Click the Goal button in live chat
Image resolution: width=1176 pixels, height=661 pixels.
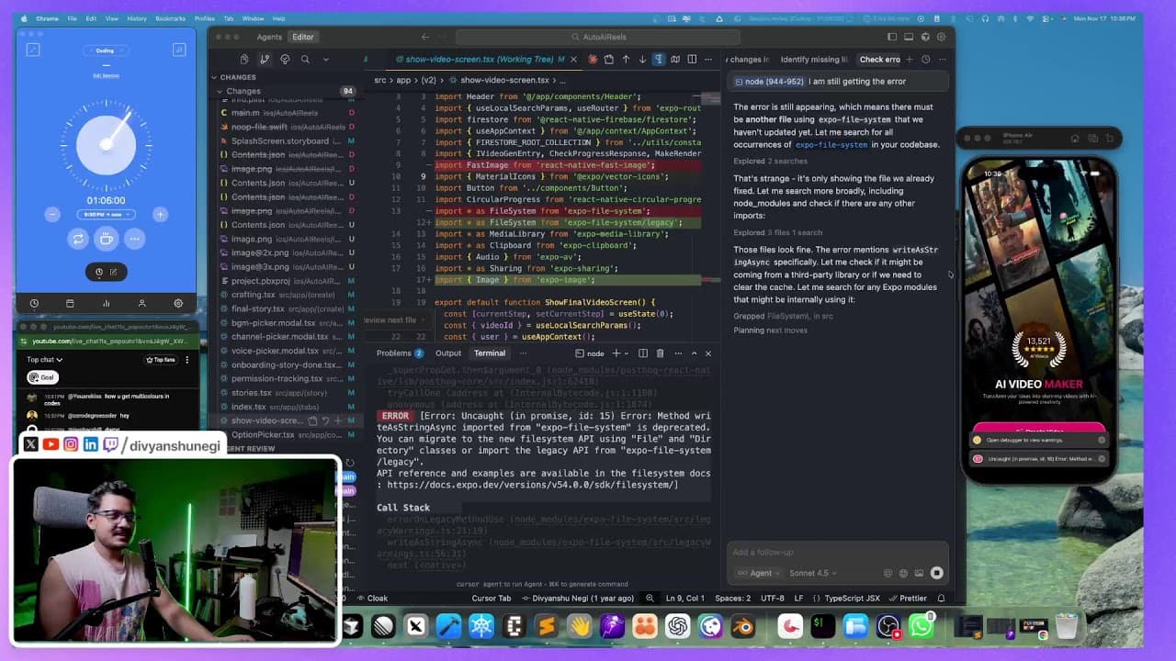pos(43,376)
